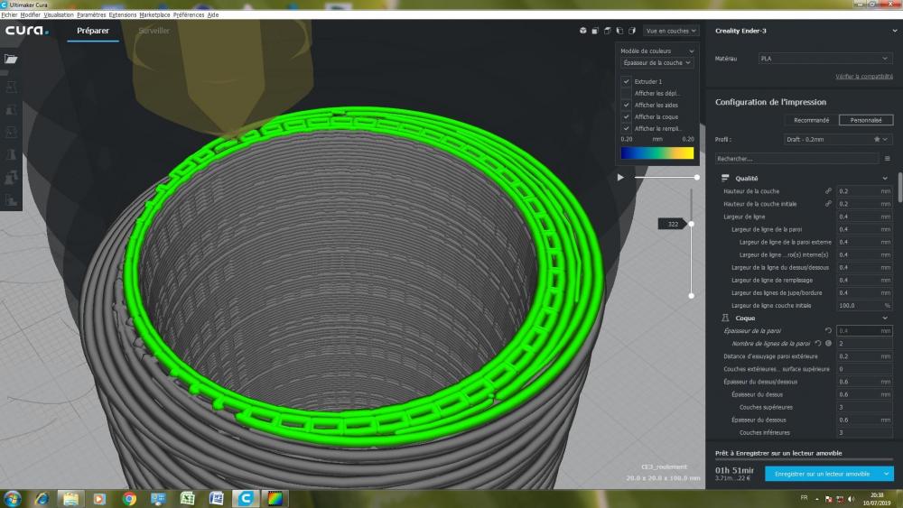The image size is (903, 508).
Task: Switch to left side camera view icon
Action: [619, 31]
